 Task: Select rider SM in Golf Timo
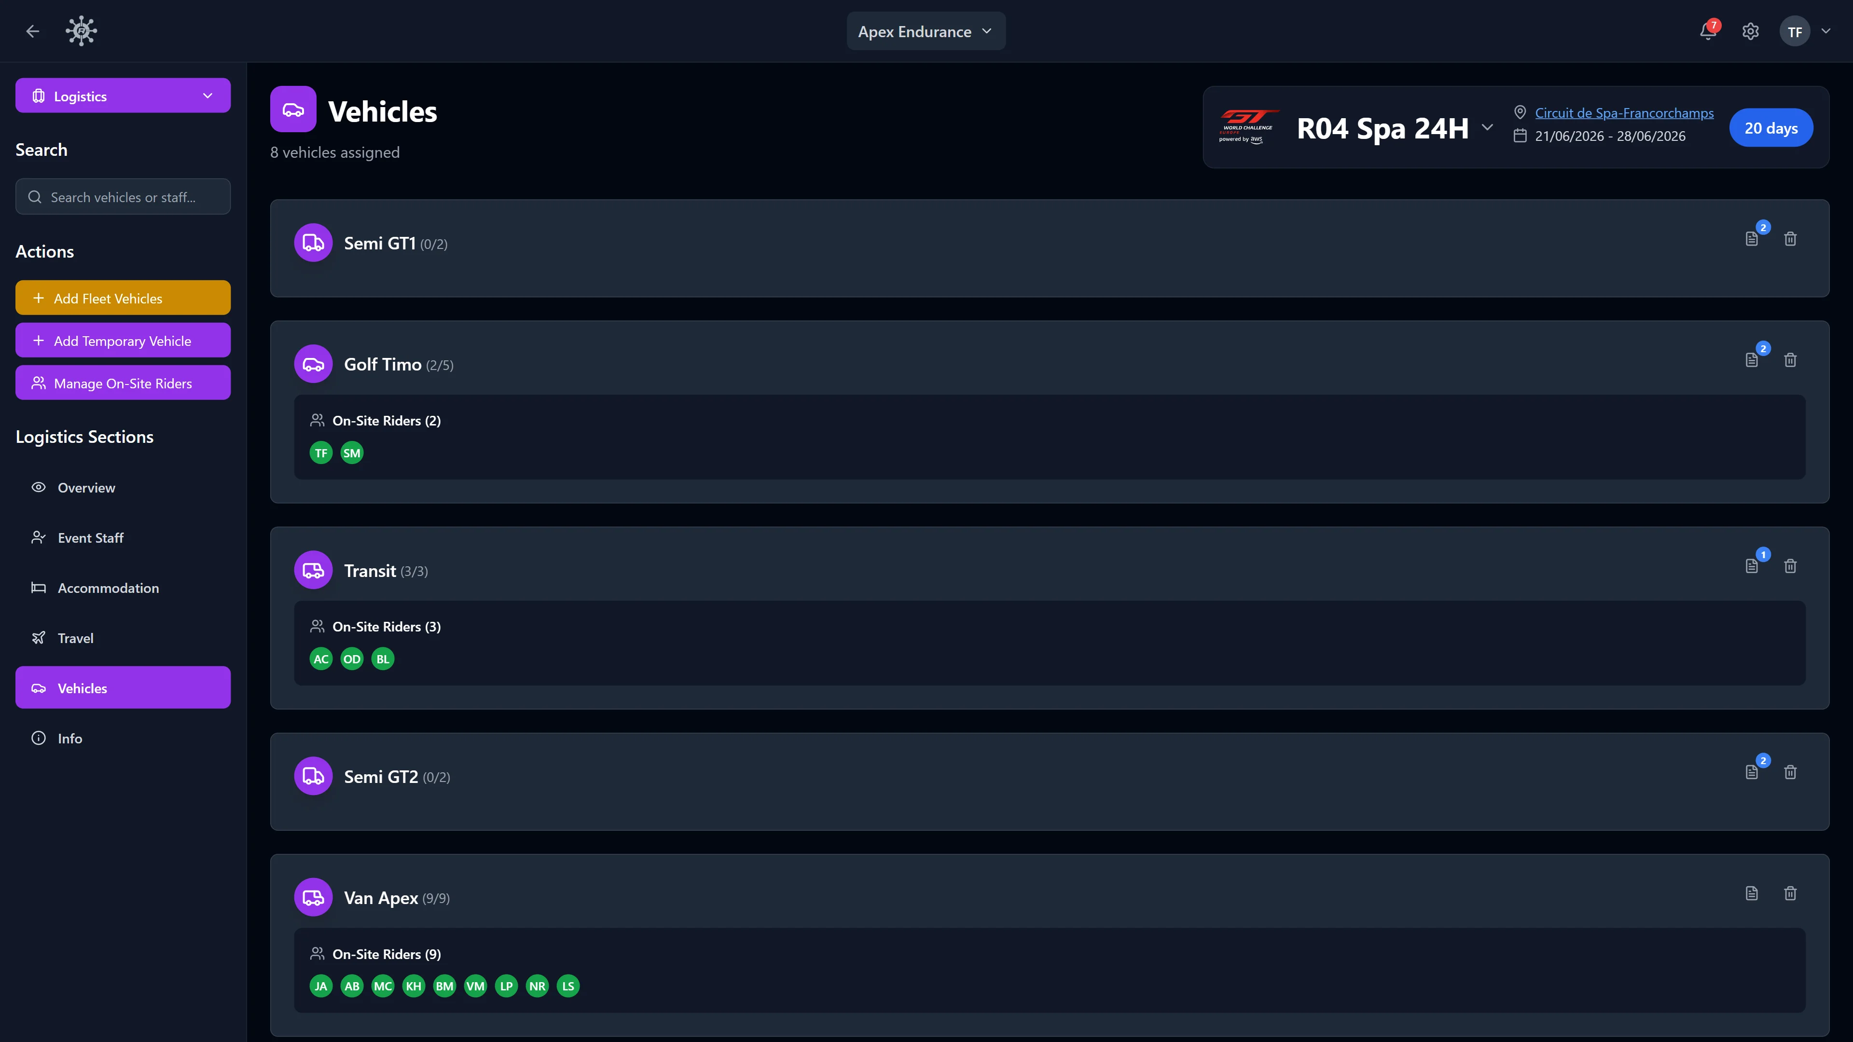click(x=352, y=453)
